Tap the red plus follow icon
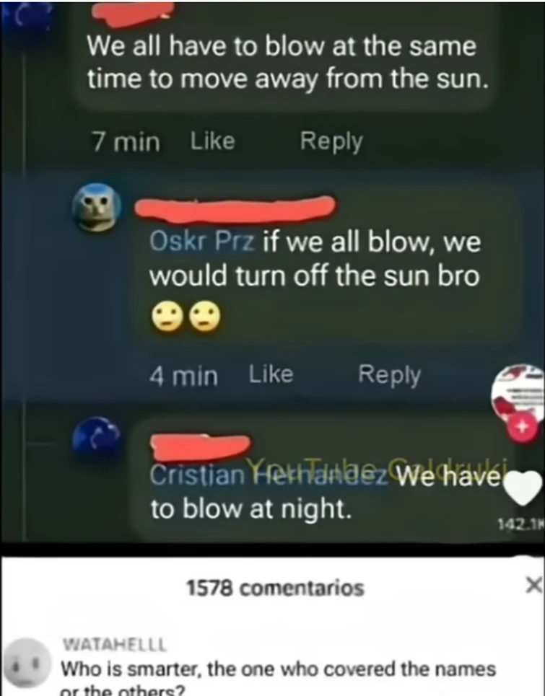Screen dimensions: 545x696 (523, 428)
